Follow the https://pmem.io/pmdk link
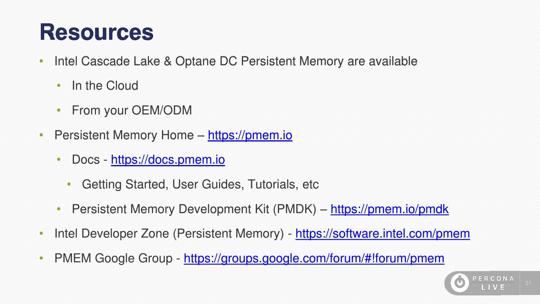Screen dimensions: 540x304 (x=389, y=209)
